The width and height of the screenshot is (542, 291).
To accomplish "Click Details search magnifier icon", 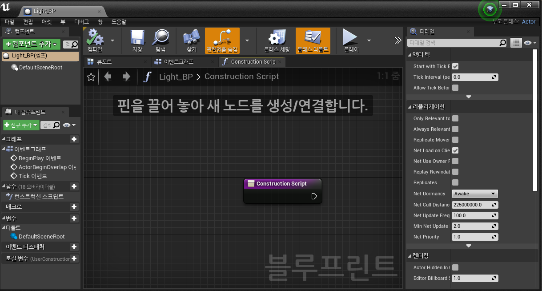I will click(503, 43).
